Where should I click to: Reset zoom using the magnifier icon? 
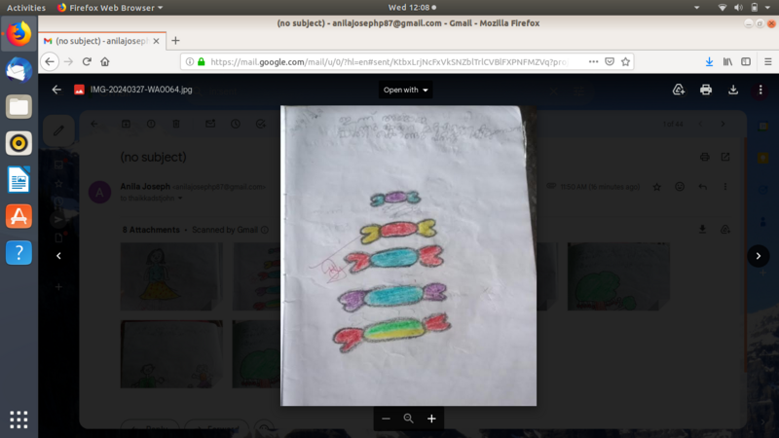point(409,419)
